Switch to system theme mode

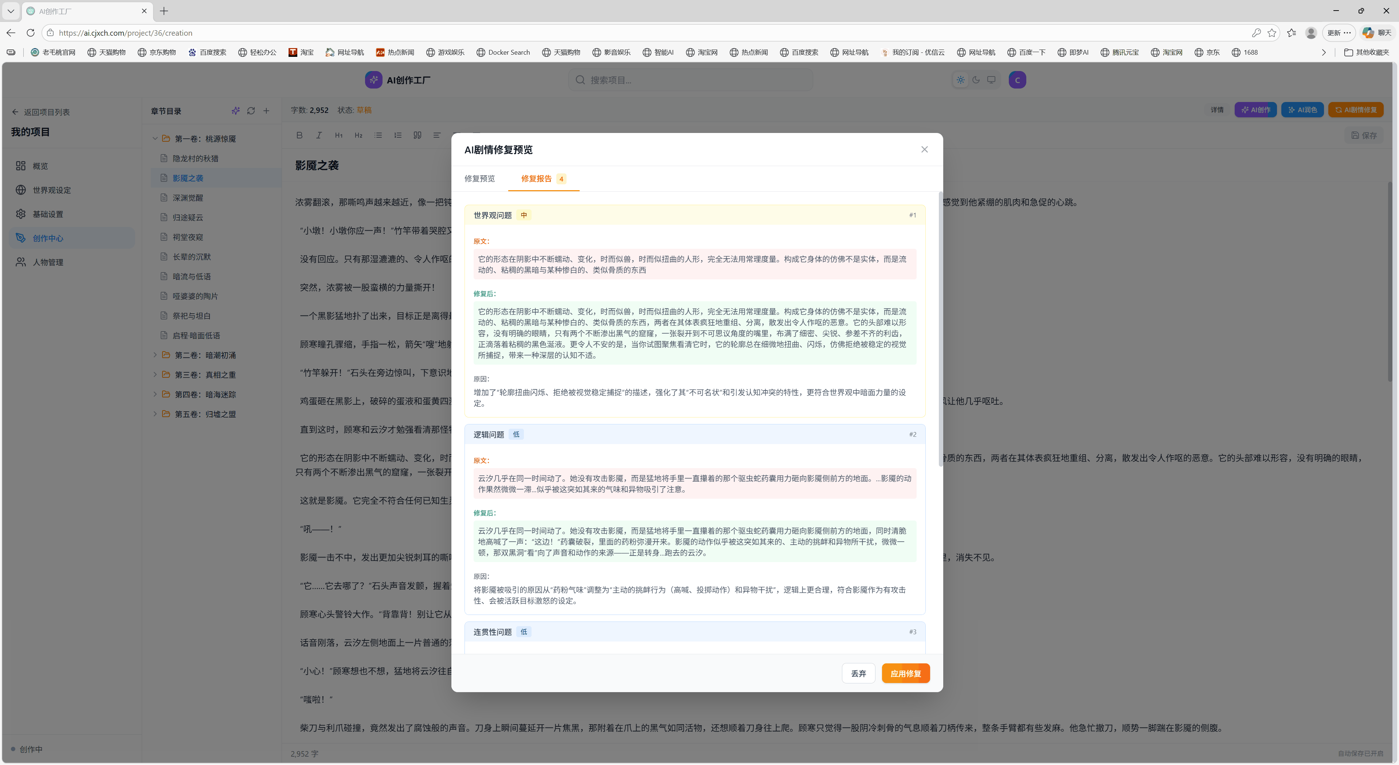coord(991,80)
